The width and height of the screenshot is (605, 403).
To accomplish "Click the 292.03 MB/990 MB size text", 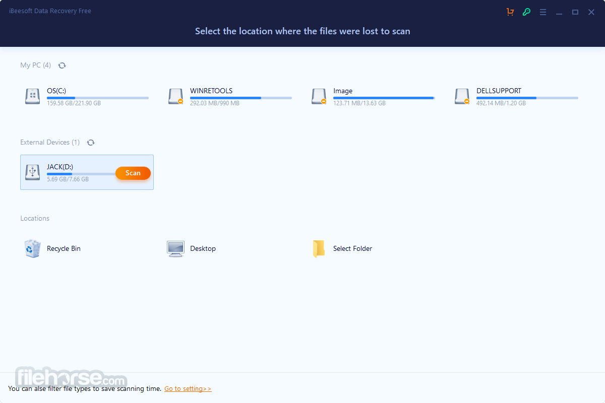I will (215, 103).
